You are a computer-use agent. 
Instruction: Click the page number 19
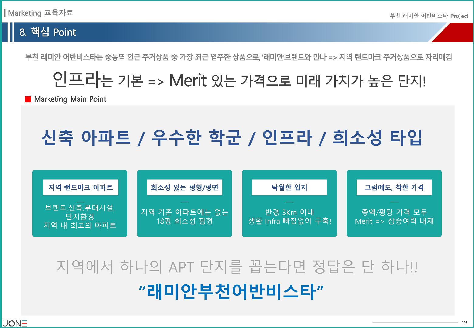pos(464,323)
